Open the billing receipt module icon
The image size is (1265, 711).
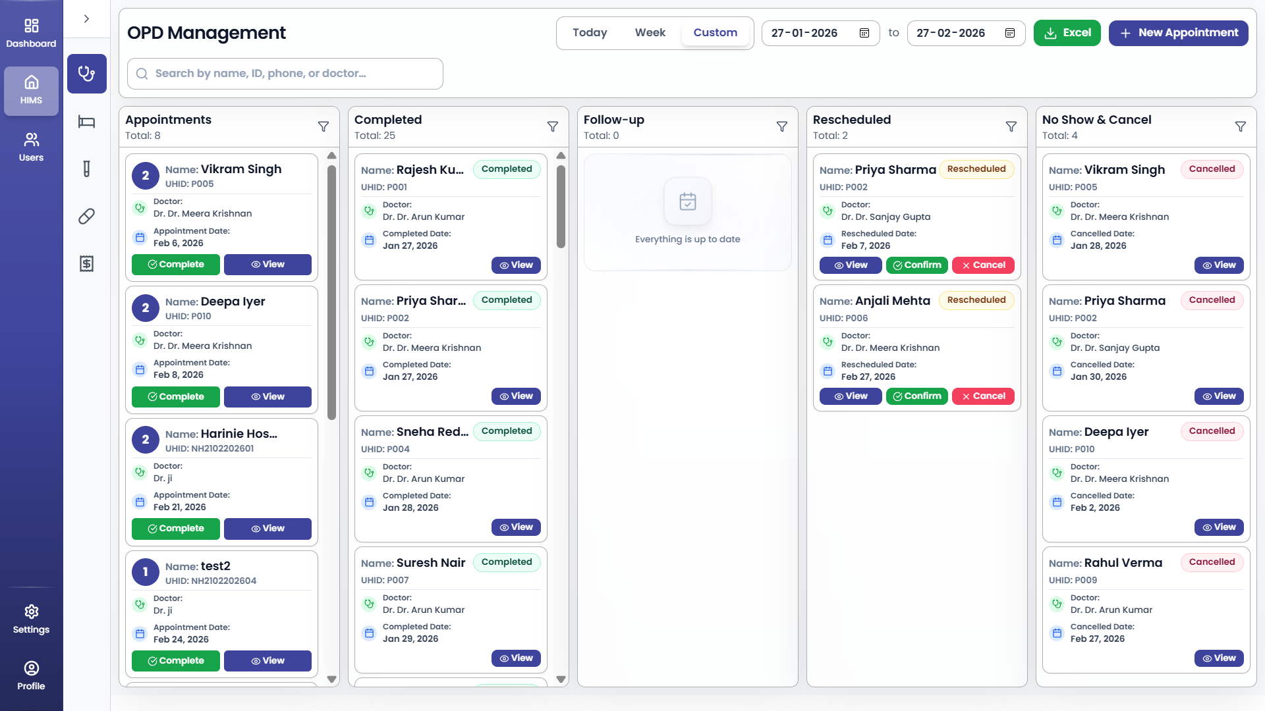86,263
